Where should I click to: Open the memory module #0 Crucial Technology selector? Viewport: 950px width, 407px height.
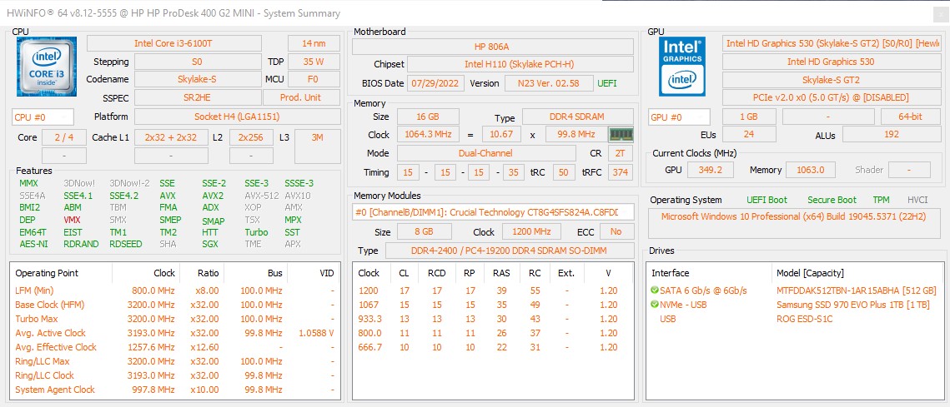coord(493,211)
